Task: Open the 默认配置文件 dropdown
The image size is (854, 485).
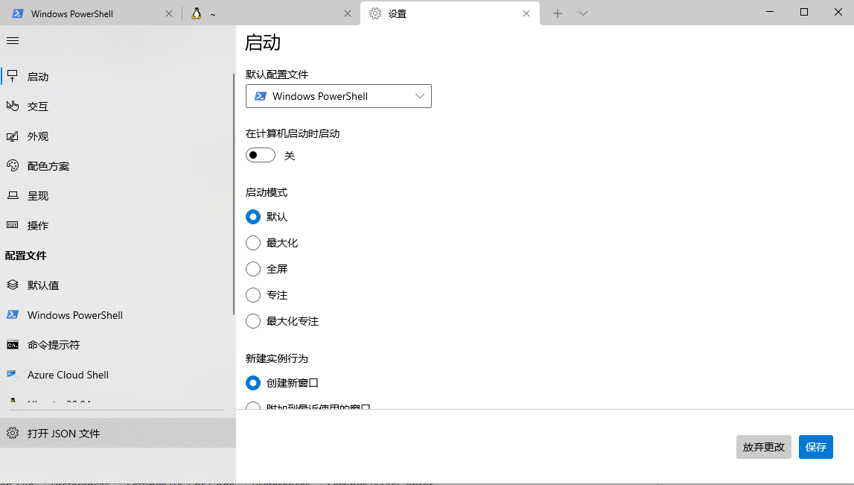Action: (x=338, y=96)
